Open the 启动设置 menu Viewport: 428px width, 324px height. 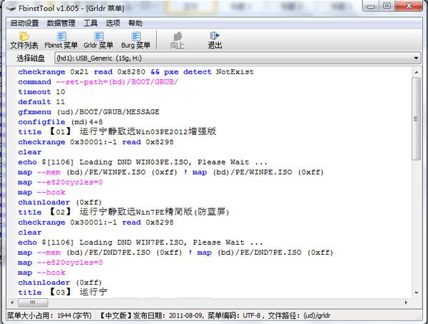click(24, 23)
